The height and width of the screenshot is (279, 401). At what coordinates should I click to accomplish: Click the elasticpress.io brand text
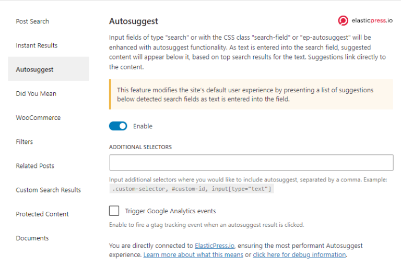click(372, 20)
